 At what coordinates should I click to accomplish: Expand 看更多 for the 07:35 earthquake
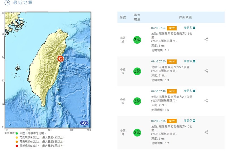[x=189, y=121]
